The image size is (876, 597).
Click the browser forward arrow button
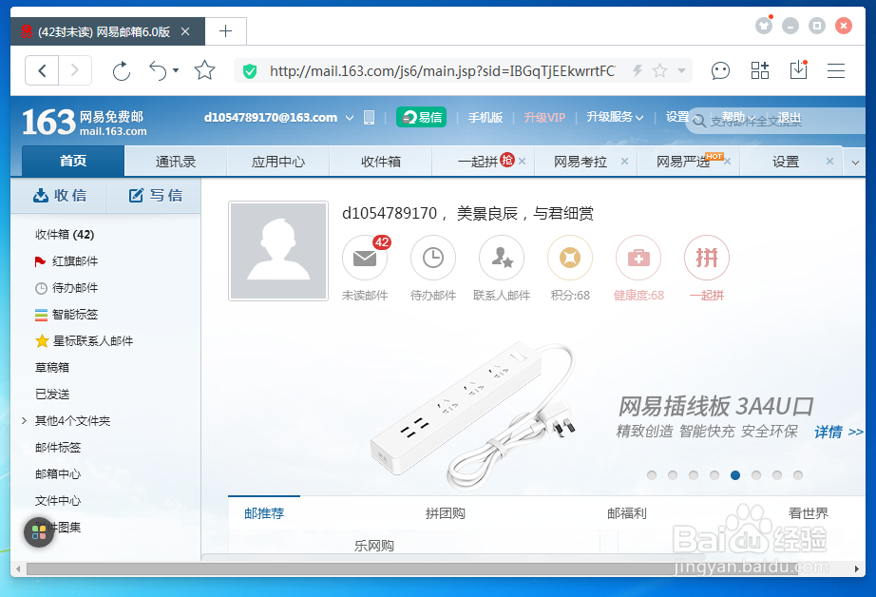point(75,71)
